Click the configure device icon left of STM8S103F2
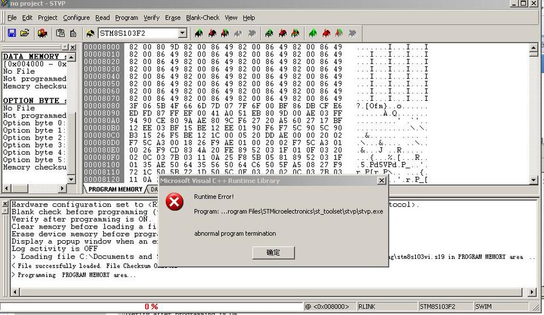Image resolution: width=544 pixels, height=315 pixels. tap(90, 33)
